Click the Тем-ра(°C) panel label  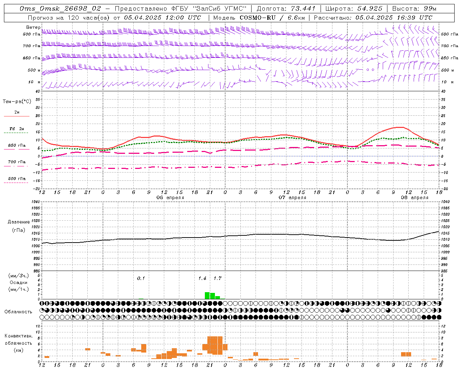(17, 101)
